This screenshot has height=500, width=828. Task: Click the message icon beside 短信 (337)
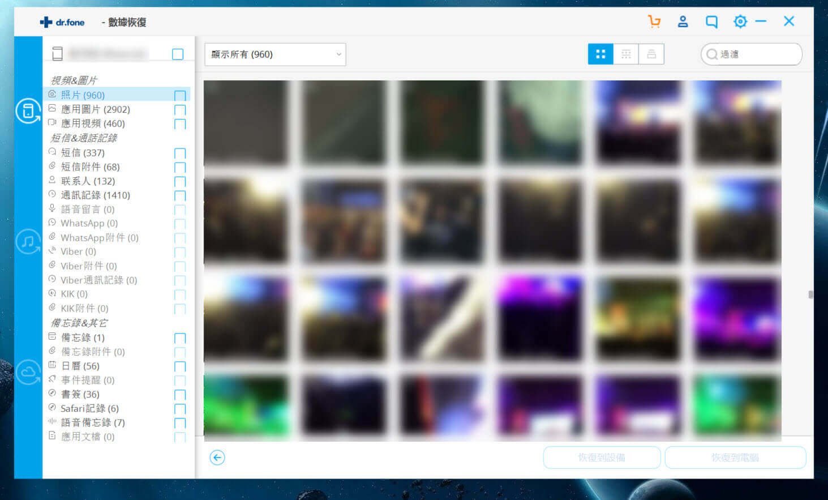(52, 152)
